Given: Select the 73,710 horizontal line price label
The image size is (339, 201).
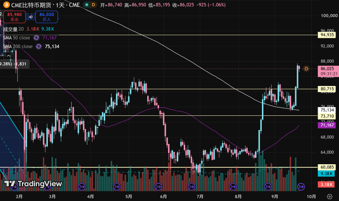Looking at the screenshot, I should pyautogui.click(x=327, y=116).
